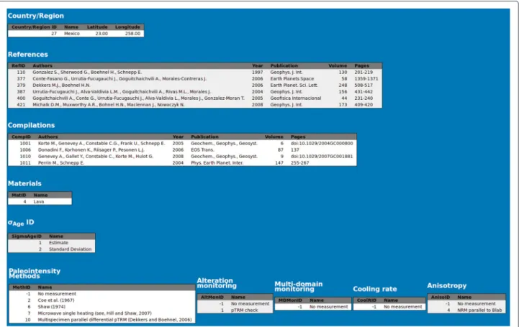519x327 pixels.
Task: Select No measurement row under Cooling rate
Action: 389,307
